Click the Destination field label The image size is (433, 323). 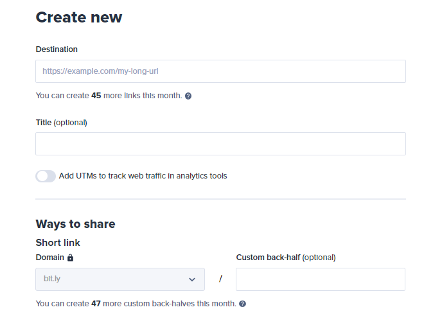pos(57,49)
